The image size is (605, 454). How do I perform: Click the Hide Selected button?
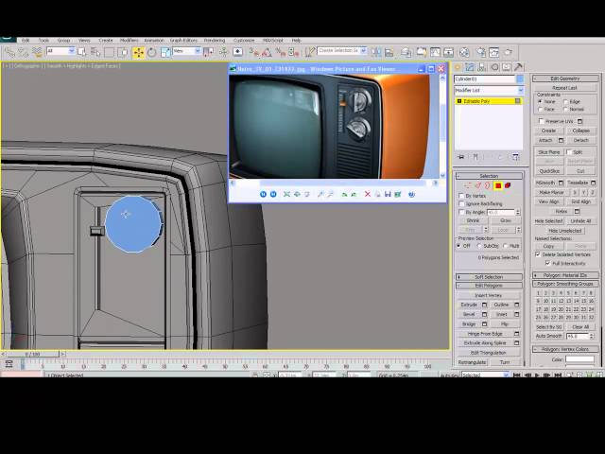pyautogui.click(x=548, y=220)
